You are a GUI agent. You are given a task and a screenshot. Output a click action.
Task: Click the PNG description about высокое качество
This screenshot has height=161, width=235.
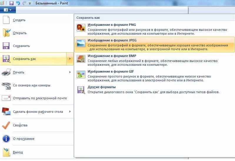pyautogui.click(x=157, y=32)
